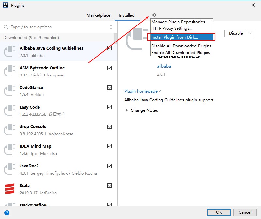Disable the CodeGlance plugin checkbox
Image resolution: width=261 pixels, height=219 pixels.
click(109, 87)
